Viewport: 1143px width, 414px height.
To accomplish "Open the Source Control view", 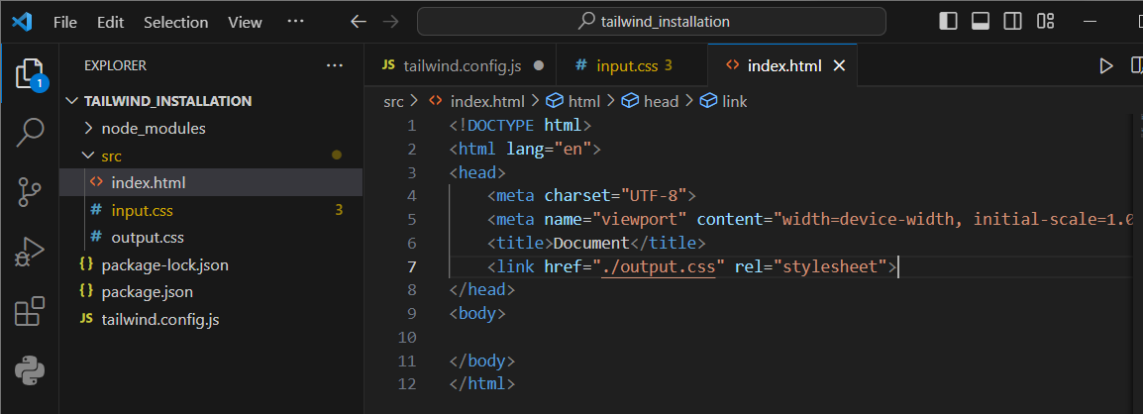I will [x=29, y=192].
